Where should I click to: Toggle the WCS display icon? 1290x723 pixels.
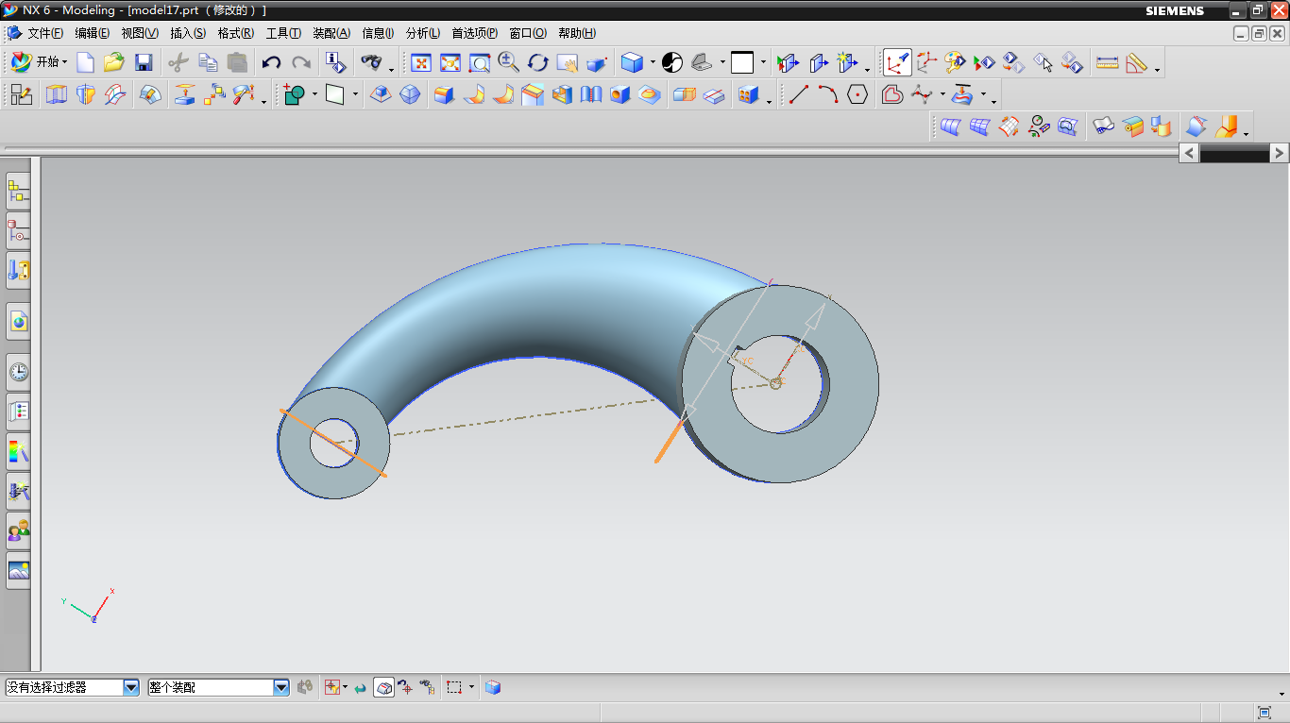(x=897, y=63)
